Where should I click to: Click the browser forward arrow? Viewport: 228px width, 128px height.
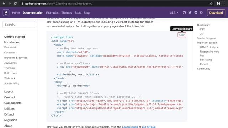point(10,4)
